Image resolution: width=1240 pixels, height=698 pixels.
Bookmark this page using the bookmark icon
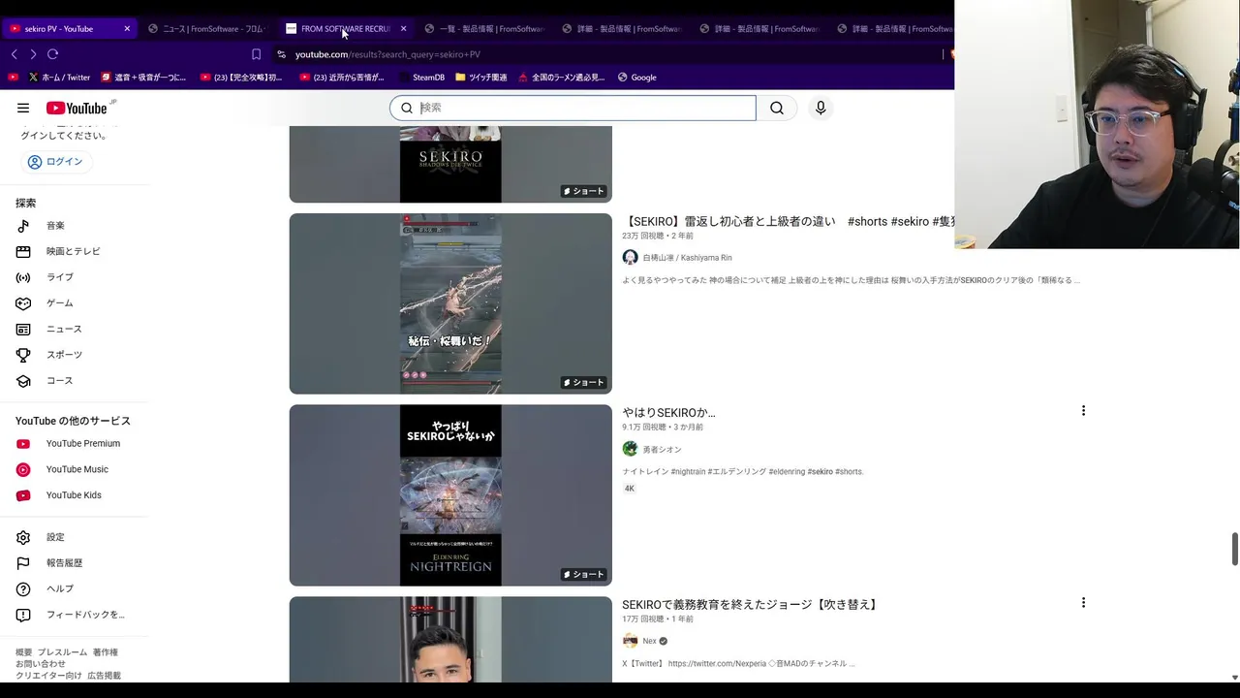(256, 54)
